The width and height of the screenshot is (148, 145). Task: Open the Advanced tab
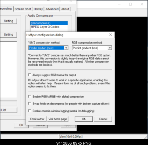point(52,9)
